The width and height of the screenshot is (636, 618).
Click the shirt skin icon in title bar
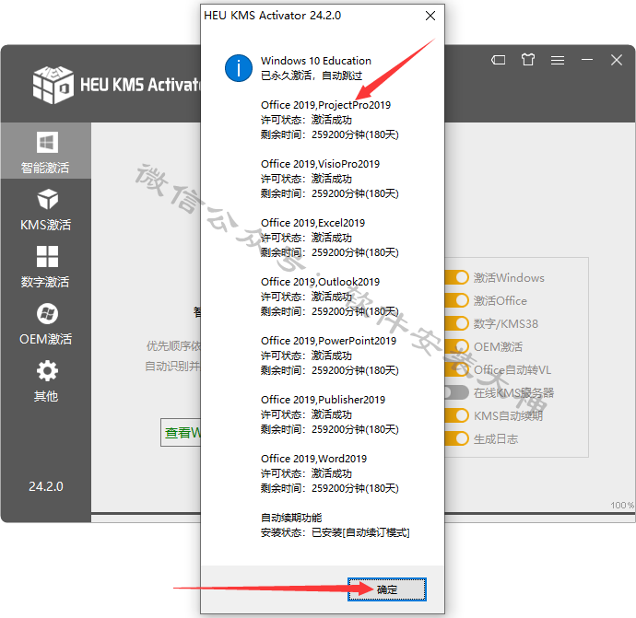click(528, 60)
